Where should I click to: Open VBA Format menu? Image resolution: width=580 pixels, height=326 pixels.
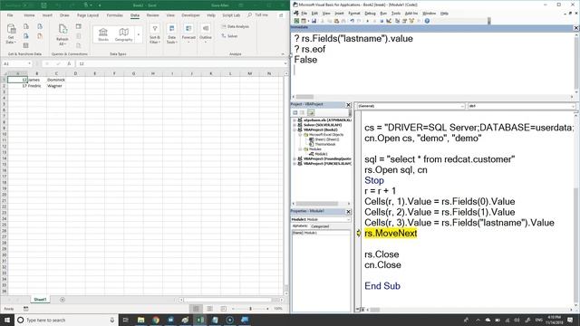tap(354, 14)
